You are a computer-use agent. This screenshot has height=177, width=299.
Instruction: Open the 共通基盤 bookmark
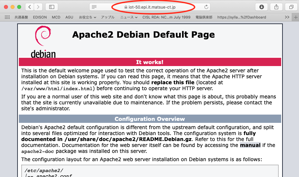pyautogui.click(x=21, y=17)
